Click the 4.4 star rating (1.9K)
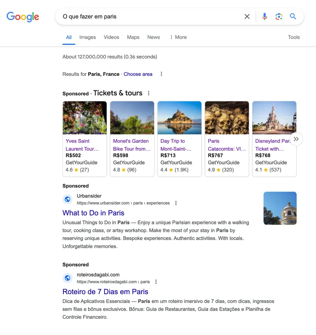Viewport: 316px width, 335px height. click(x=175, y=170)
